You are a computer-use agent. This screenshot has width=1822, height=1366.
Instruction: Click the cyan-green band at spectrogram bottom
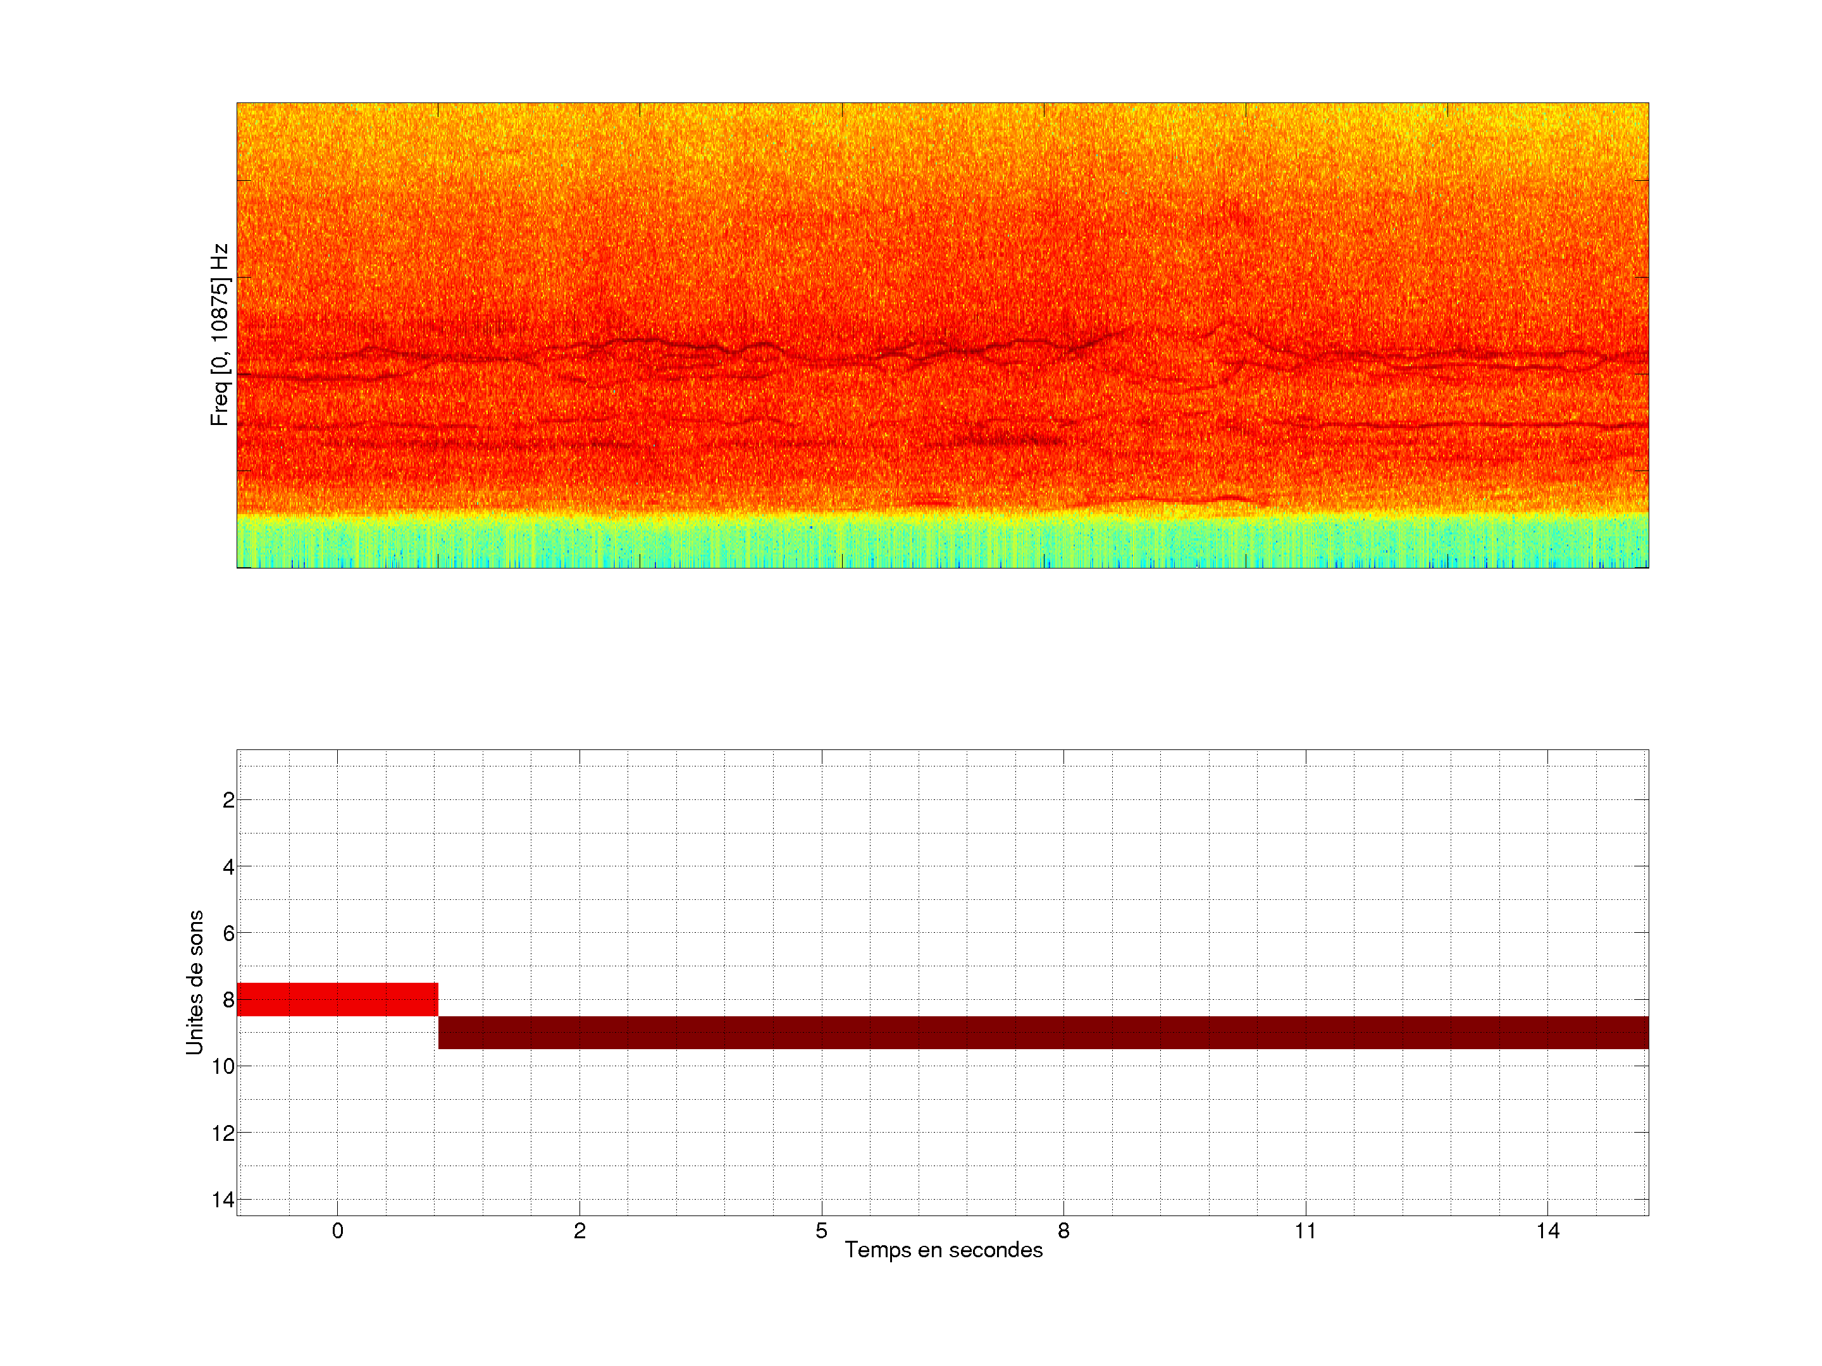pyautogui.click(x=942, y=542)
